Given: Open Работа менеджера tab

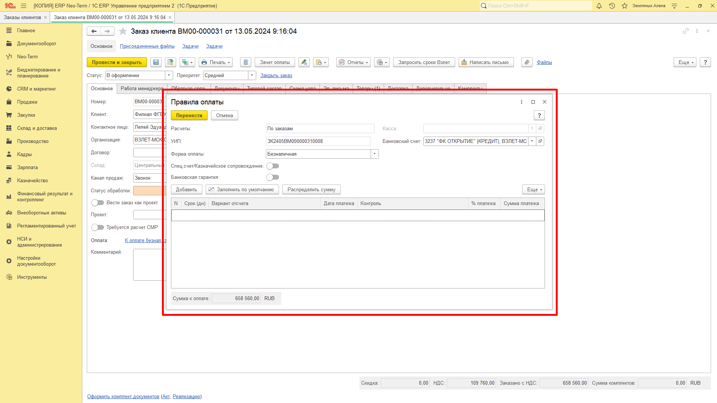Looking at the screenshot, I should (x=142, y=88).
